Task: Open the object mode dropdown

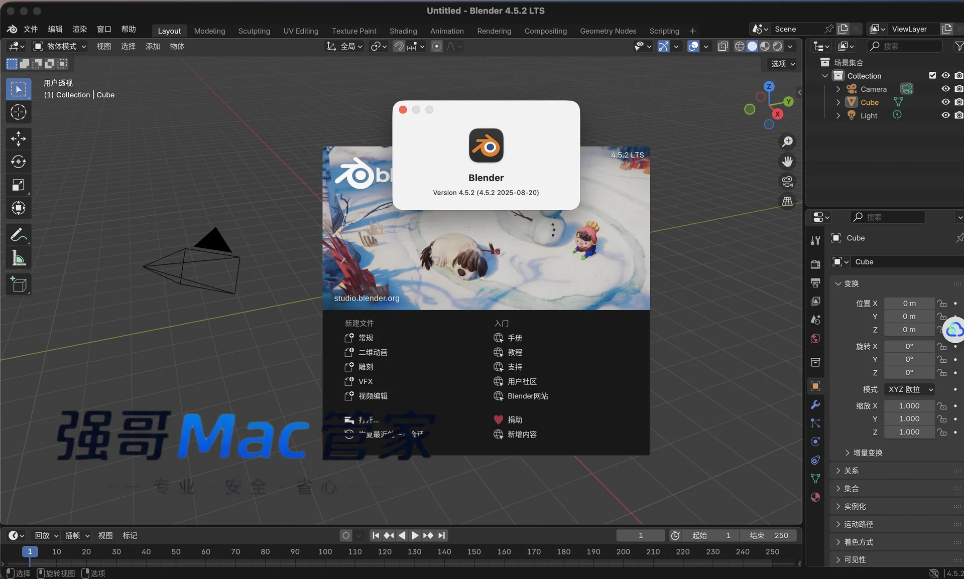Action: tap(60, 46)
